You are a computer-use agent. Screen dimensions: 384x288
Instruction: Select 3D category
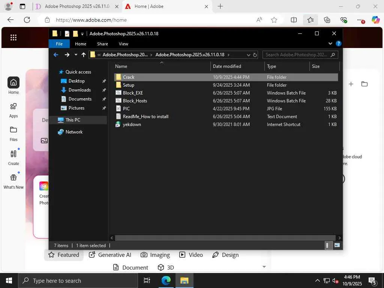tap(166, 267)
